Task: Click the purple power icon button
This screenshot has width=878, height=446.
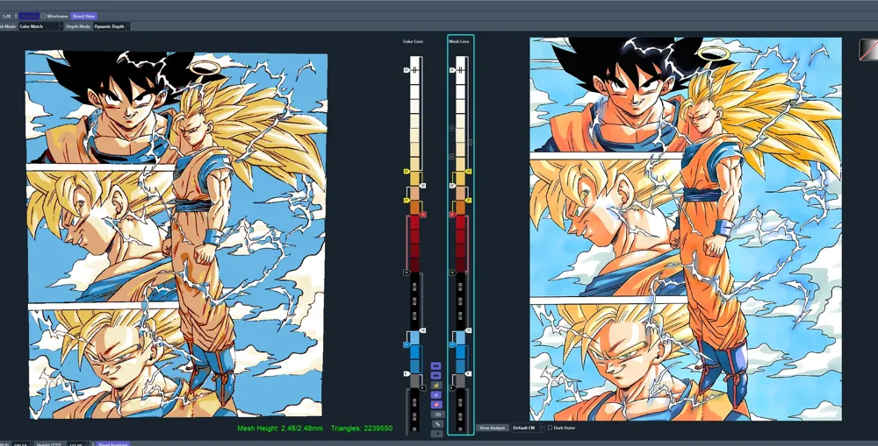Action: point(436,394)
